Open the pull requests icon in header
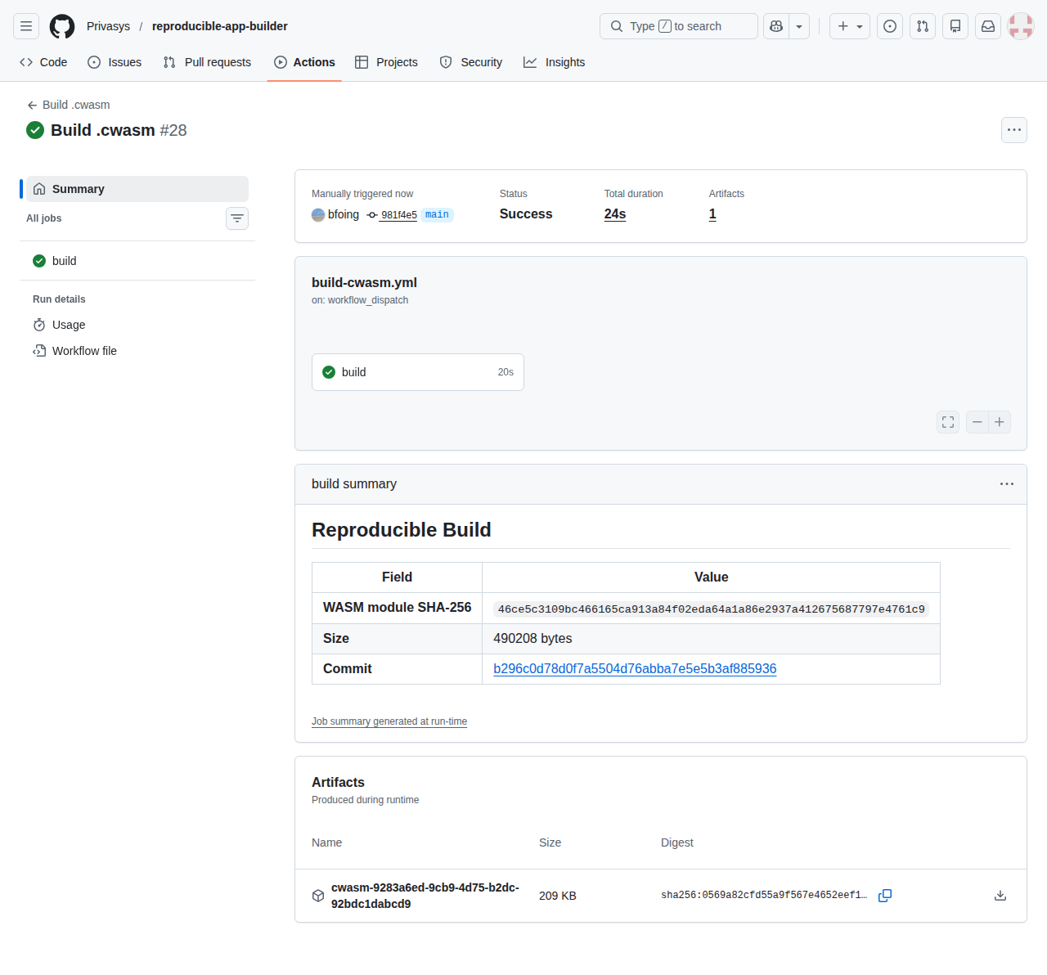Viewport: 1047px width, 975px height. pyautogui.click(x=923, y=26)
